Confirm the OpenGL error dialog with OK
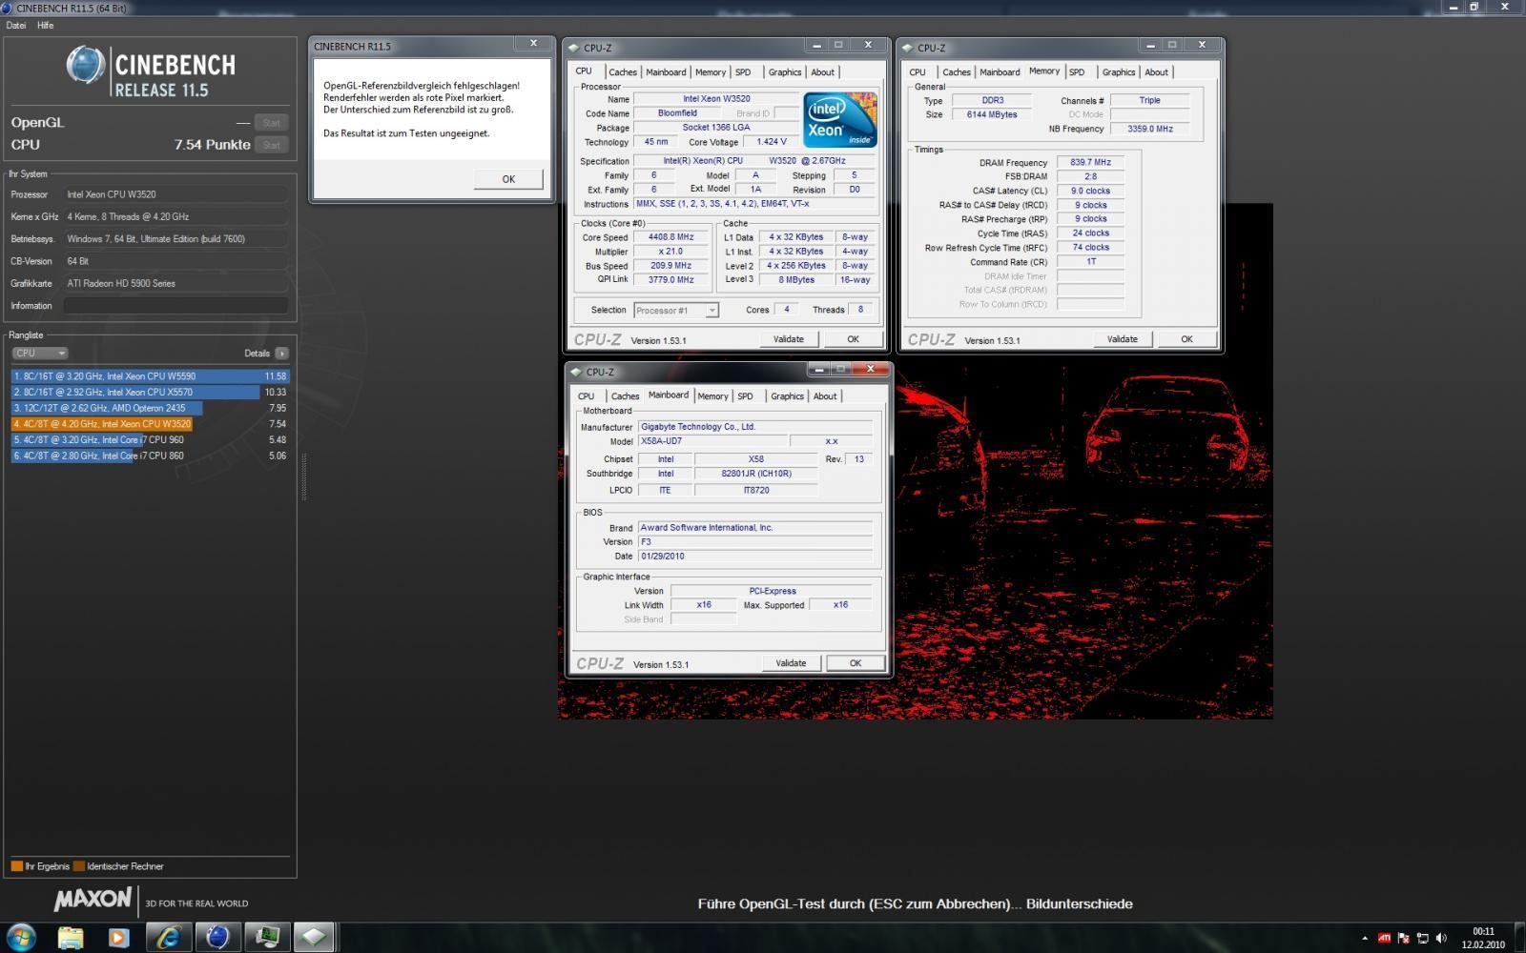 pos(508,179)
